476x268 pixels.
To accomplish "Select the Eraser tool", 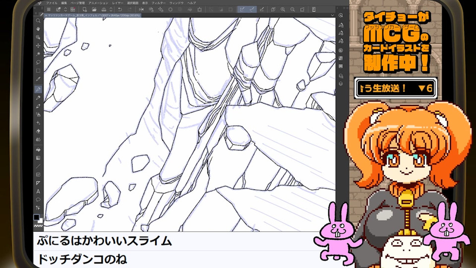I will tap(38, 131).
